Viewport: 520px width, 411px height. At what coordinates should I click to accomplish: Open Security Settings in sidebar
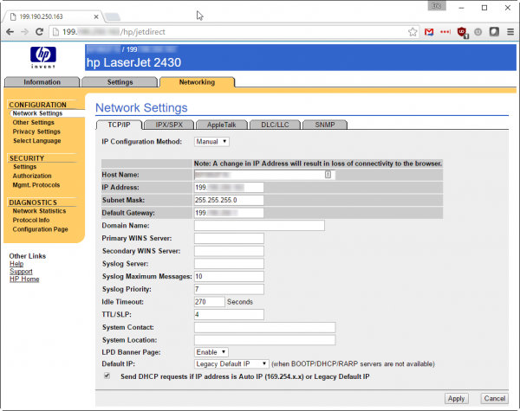click(24, 167)
